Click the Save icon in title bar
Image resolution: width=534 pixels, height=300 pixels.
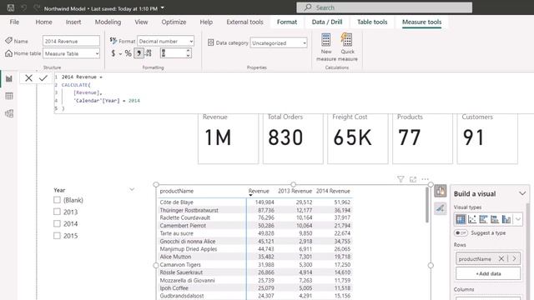pyautogui.click(x=11, y=7)
